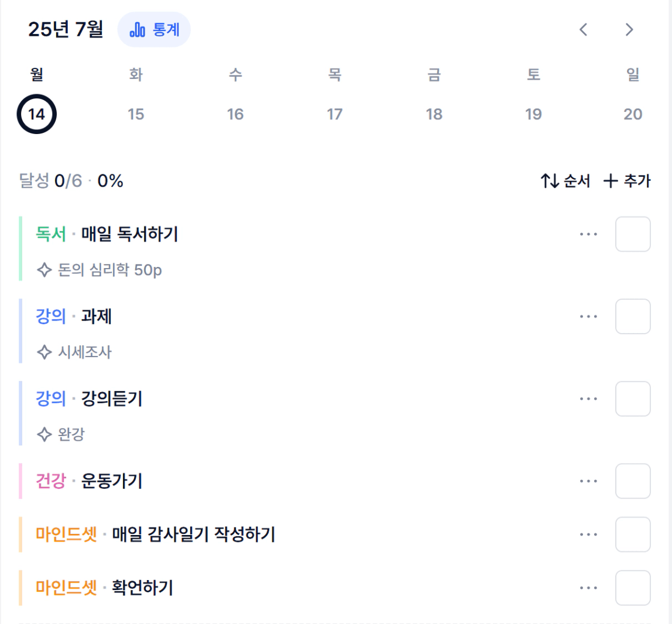
Task: Open three-dot menu for 매일 감사일기 작성하기
Action: click(x=588, y=534)
